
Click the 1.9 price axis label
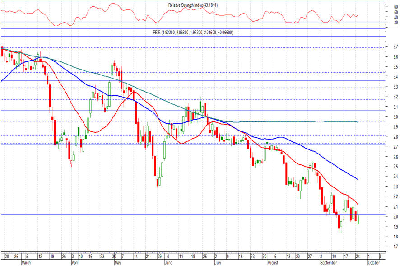point(395,226)
